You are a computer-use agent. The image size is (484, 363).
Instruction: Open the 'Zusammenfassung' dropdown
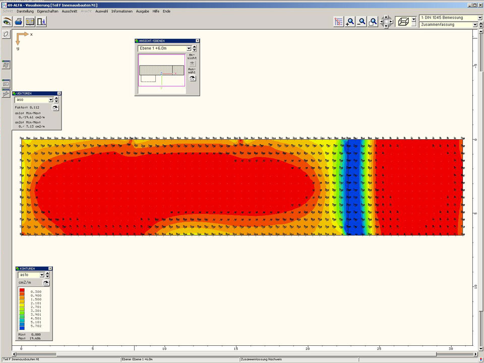475,24
